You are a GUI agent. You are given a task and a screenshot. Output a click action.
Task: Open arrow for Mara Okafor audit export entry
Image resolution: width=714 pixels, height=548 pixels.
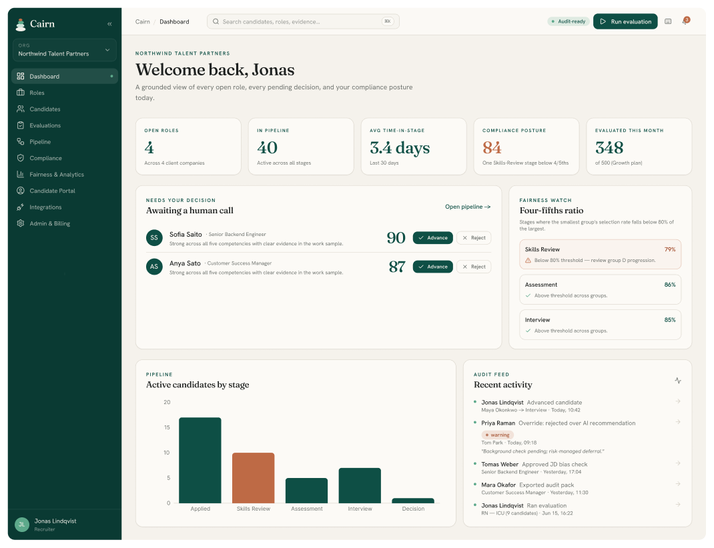point(677,484)
